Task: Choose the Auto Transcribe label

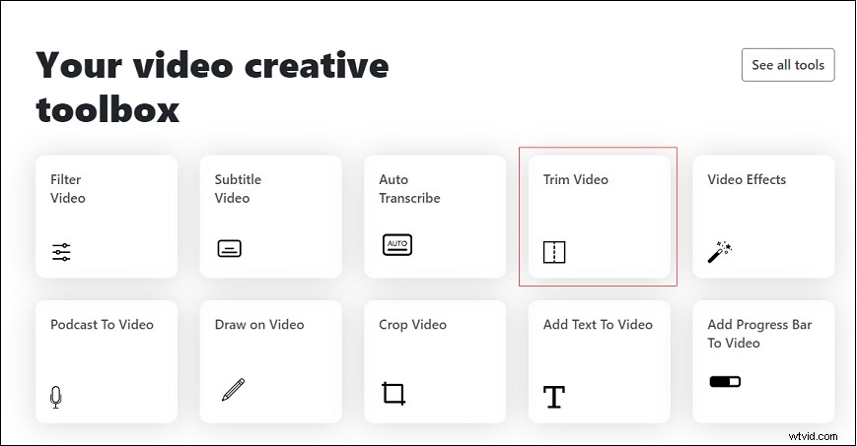Action: coord(409,188)
